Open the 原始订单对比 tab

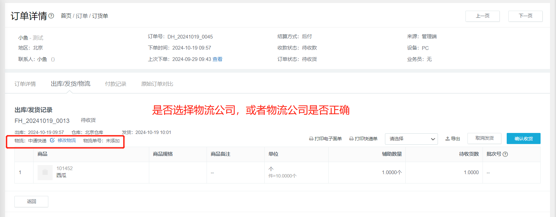point(157,84)
